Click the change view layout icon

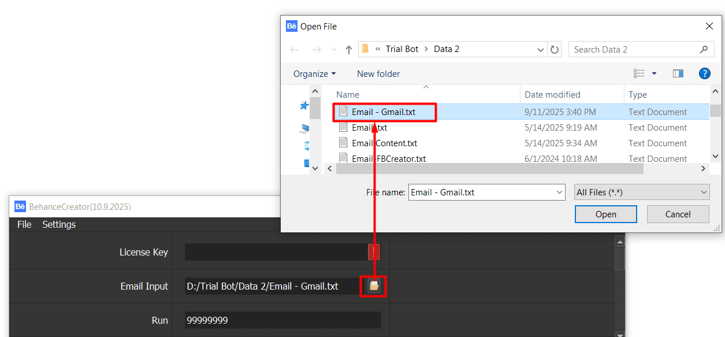[x=639, y=73]
